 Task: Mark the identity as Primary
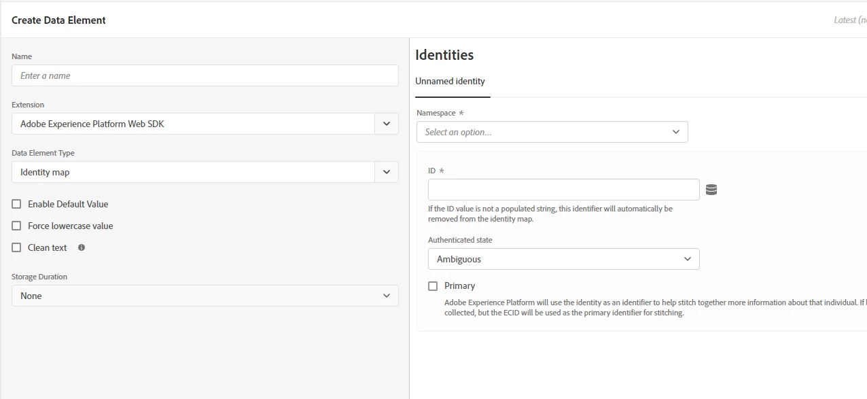point(433,286)
